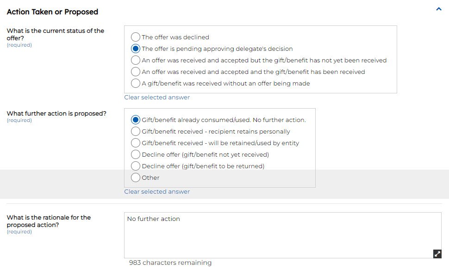Viewport: 449px width, 275px height.
Task: Choose 'will be retained/used by entity' option
Action: (136, 143)
